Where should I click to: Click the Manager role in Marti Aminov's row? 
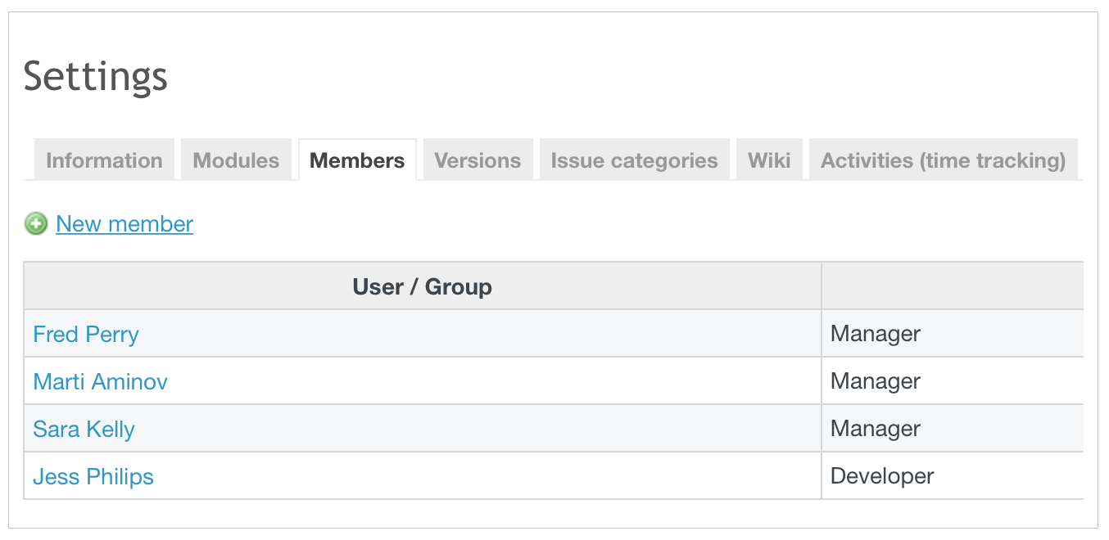point(875,381)
